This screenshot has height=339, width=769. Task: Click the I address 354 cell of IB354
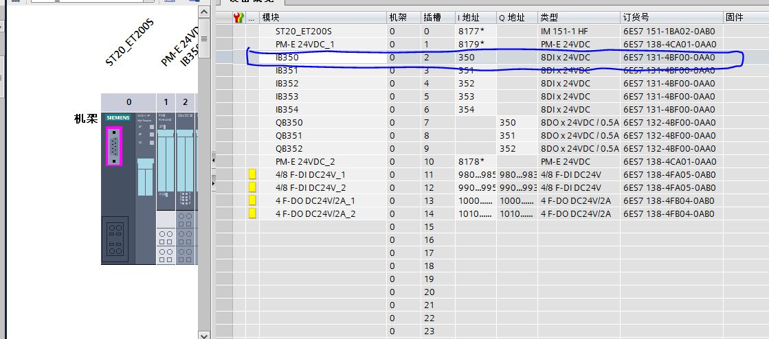click(476, 109)
